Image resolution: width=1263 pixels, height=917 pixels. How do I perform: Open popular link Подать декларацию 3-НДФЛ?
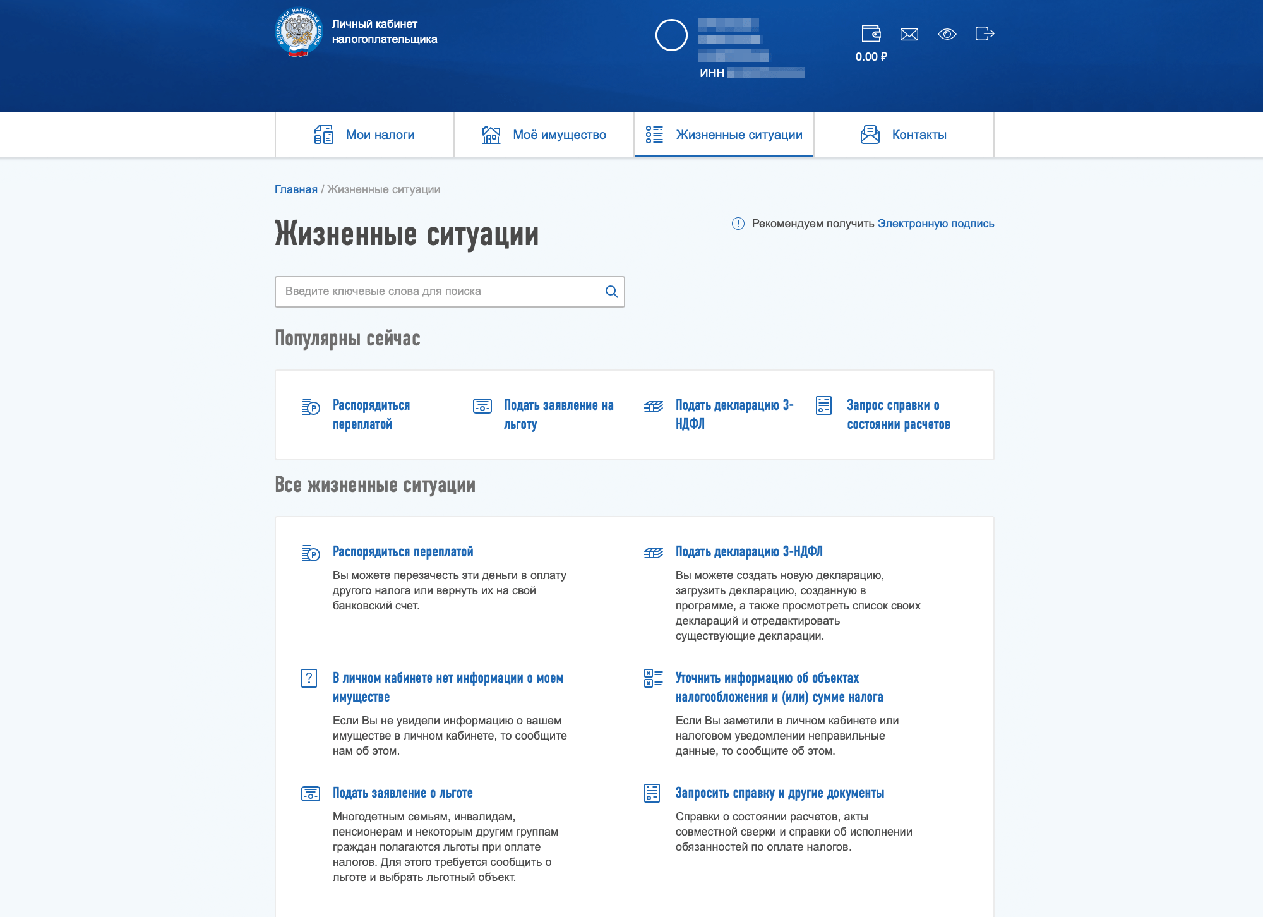coord(734,414)
